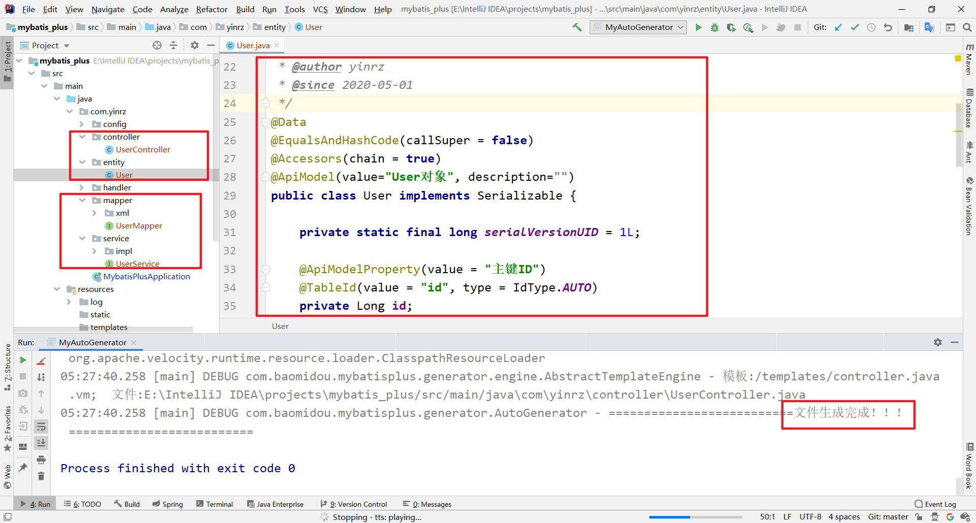Open Run panel settings gear
Screen dimensions: 976x523
938,342
